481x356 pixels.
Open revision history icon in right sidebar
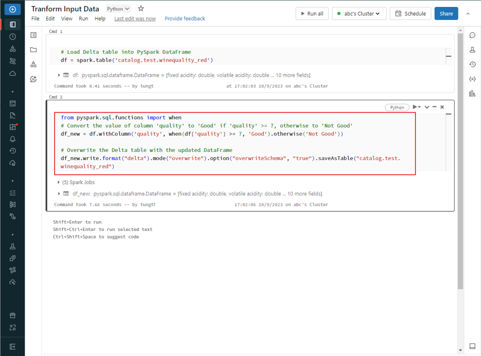472,64
